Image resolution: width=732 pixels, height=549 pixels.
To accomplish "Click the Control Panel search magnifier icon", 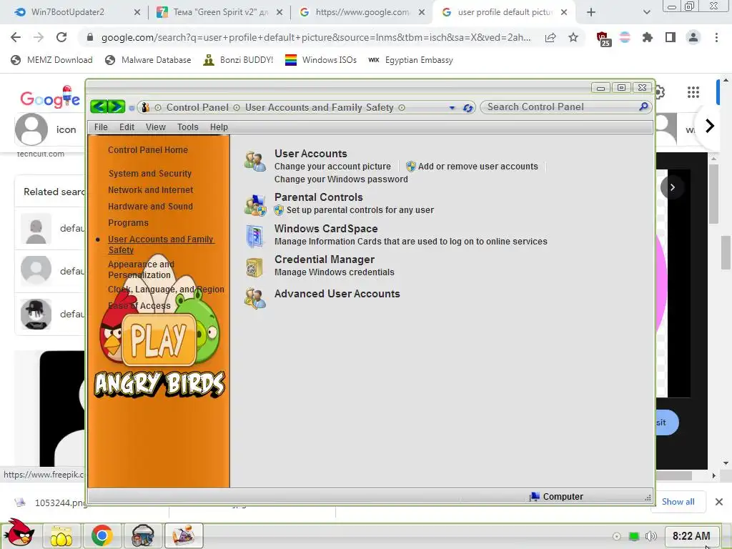I will click(644, 107).
